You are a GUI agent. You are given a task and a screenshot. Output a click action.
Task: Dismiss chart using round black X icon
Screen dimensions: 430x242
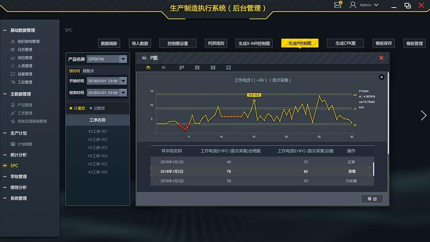click(x=381, y=77)
